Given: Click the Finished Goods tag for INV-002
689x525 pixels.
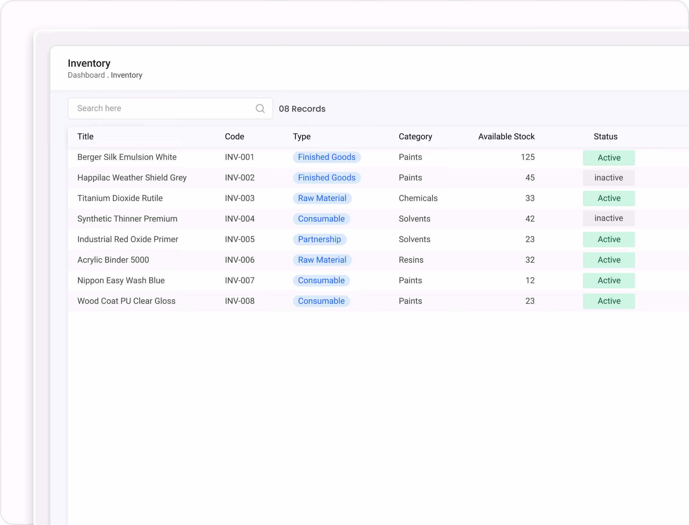Looking at the screenshot, I should click(327, 178).
